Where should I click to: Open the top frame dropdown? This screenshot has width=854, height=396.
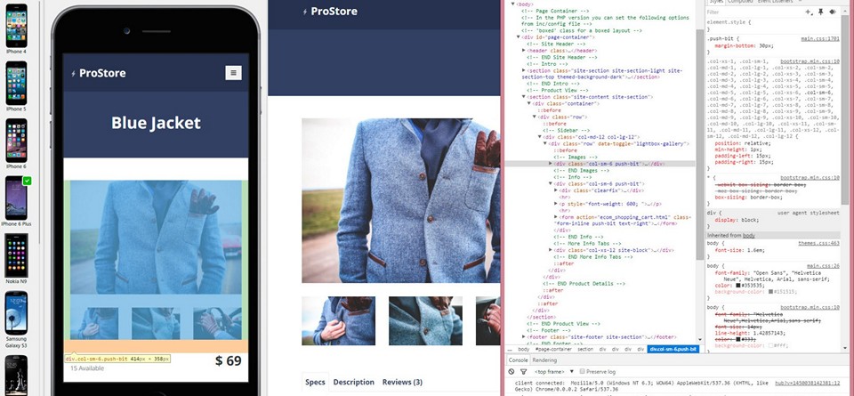click(x=552, y=371)
